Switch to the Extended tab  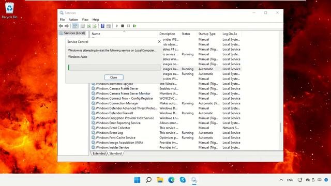point(99,153)
